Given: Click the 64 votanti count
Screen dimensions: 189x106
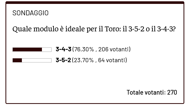Looking at the screenshot, I should point(112,60).
